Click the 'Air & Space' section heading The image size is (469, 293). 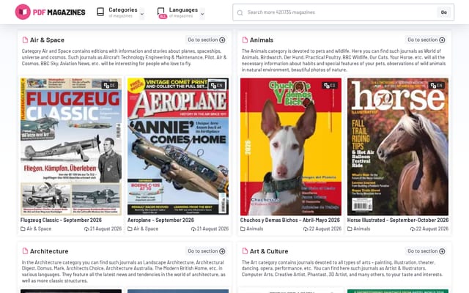pyautogui.click(x=47, y=40)
